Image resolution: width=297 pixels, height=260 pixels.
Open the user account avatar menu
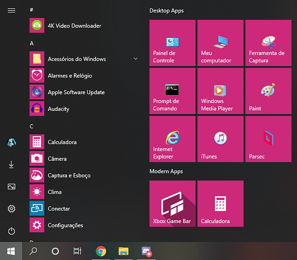(x=11, y=142)
